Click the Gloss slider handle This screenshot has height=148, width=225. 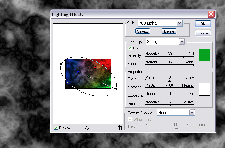pyautogui.click(x=170, y=81)
